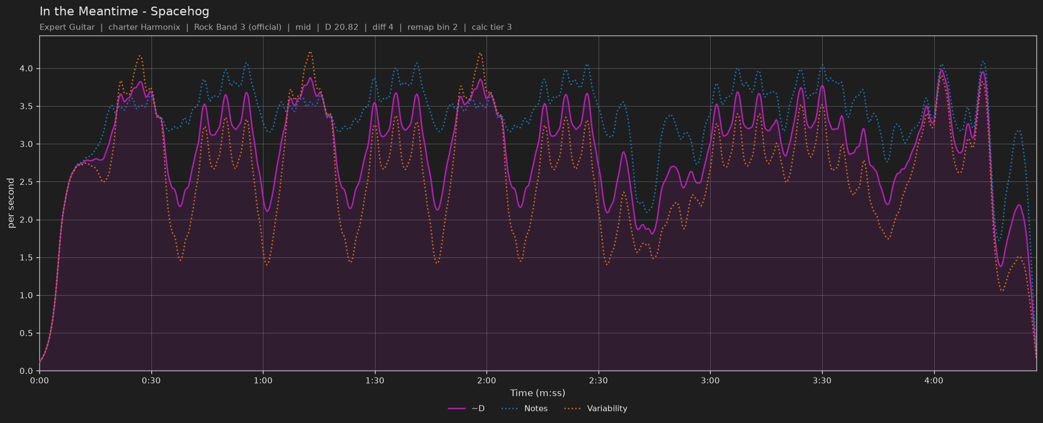Click the '3:00' time tick label
The image size is (1043, 423).
pyautogui.click(x=710, y=381)
